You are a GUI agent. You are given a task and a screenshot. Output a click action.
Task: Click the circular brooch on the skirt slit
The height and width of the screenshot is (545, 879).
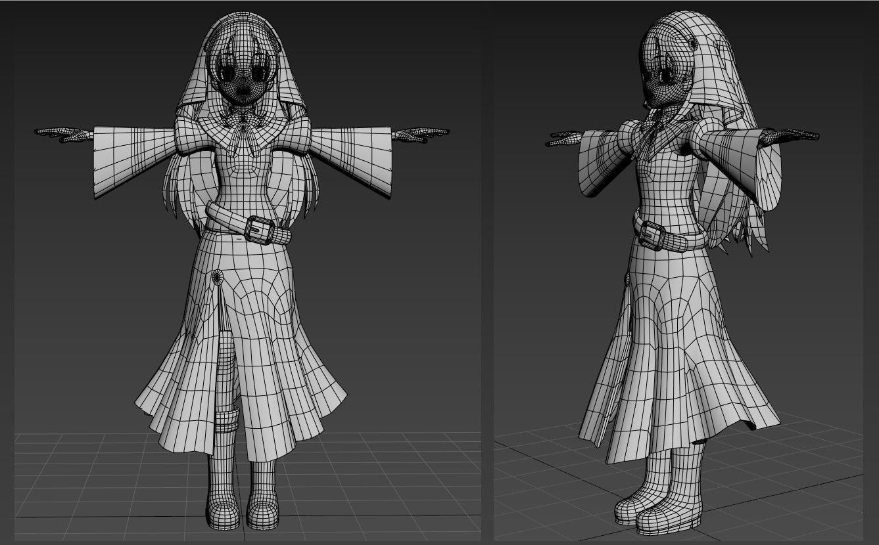point(217,276)
